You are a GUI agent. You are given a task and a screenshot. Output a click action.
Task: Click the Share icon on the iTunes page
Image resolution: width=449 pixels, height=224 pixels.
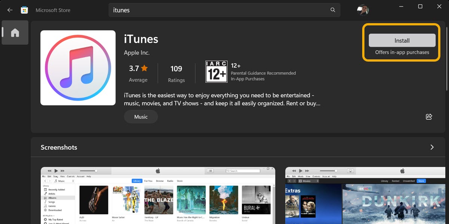click(429, 116)
